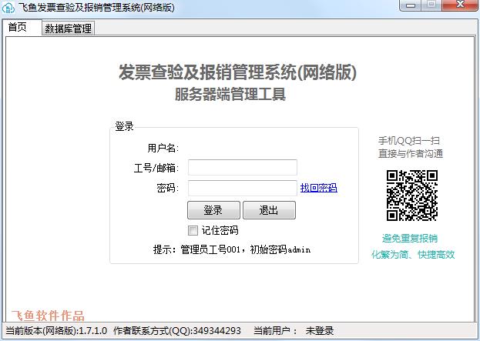Image resolution: width=480 pixels, height=341 pixels.
Task: Click the 避免重复报销 slogan text
Action: coord(410,239)
